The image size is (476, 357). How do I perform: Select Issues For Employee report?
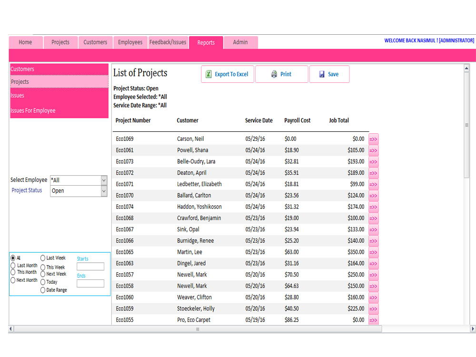pos(59,110)
